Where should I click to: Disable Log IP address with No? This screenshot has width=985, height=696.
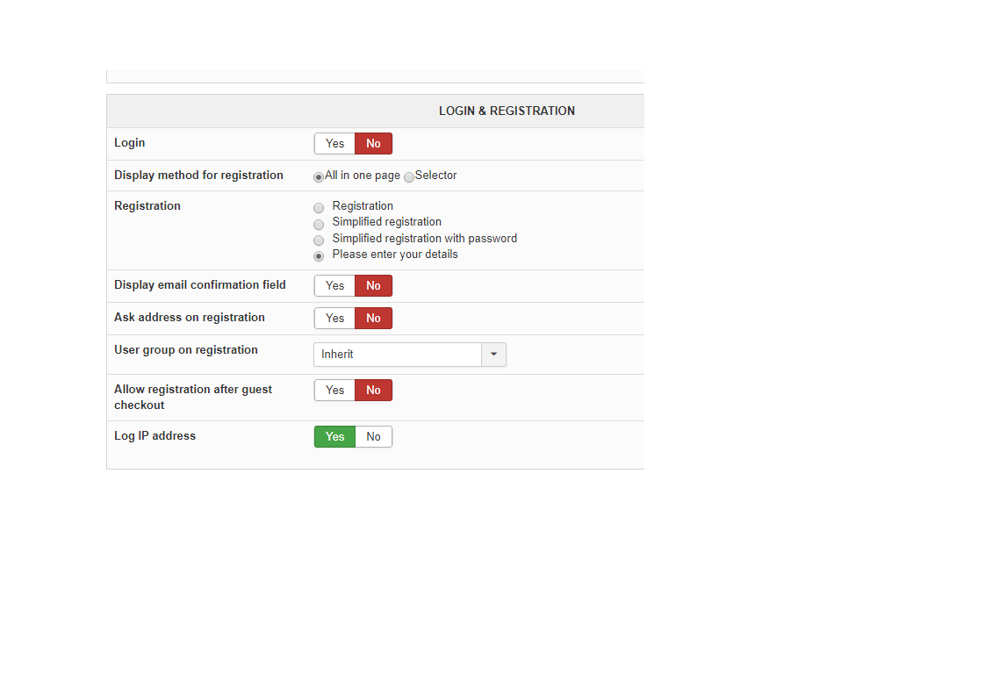[373, 437]
